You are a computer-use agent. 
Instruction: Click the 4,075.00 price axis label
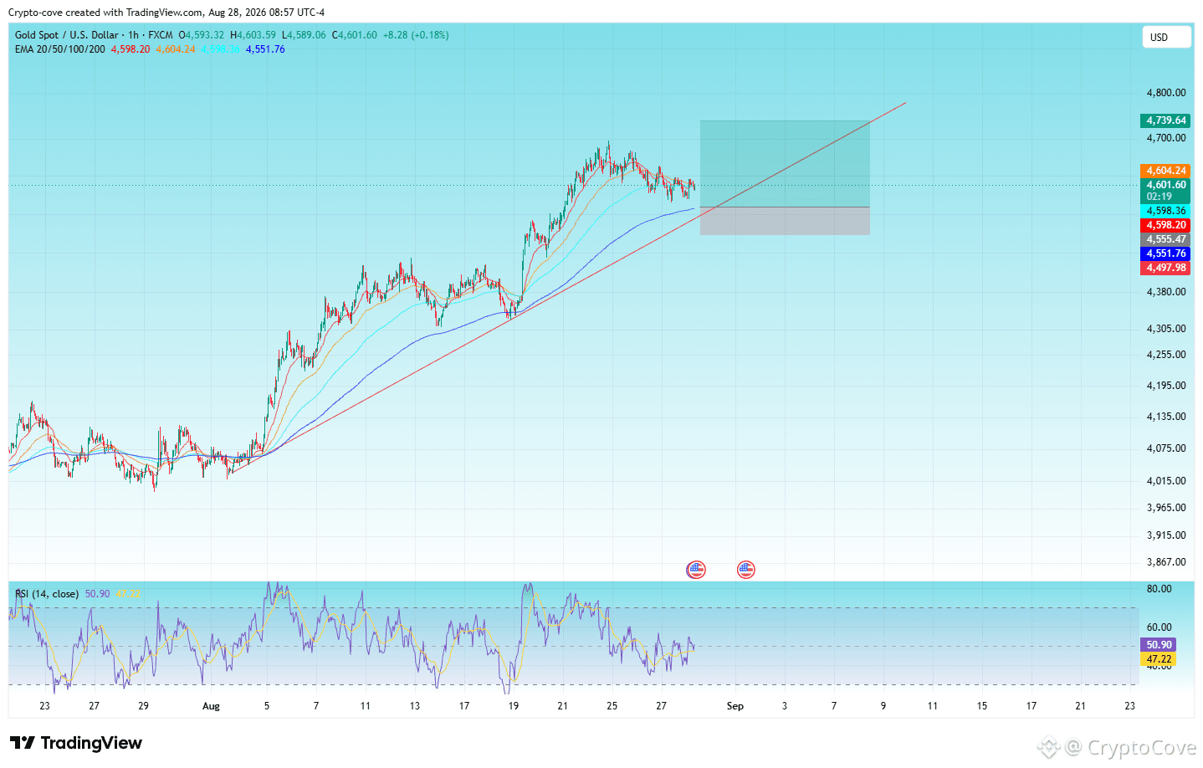point(1166,448)
